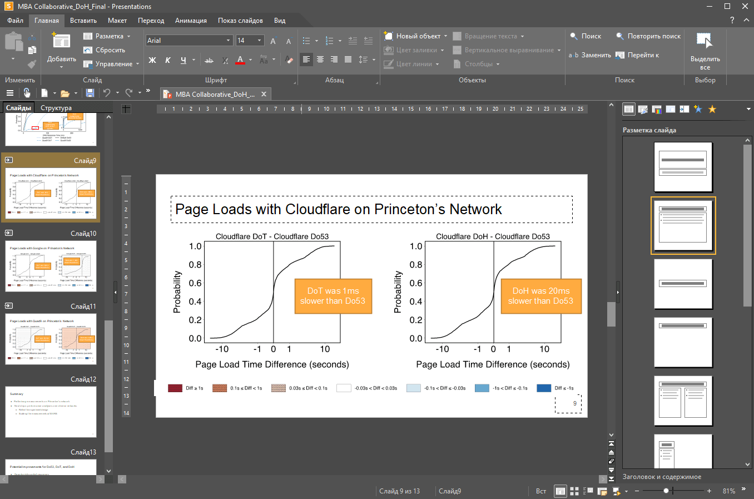The image size is (754, 499).
Task: Click the zoom out minus icon
Action: pyautogui.click(x=637, y=491)
